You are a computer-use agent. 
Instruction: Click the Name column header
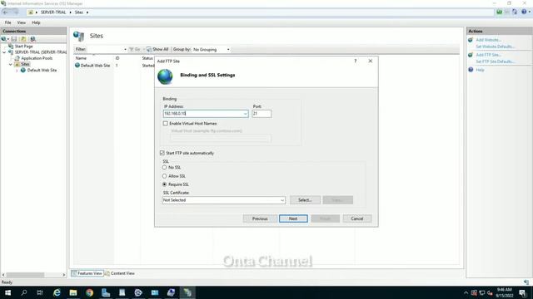(x=81, y=58)
